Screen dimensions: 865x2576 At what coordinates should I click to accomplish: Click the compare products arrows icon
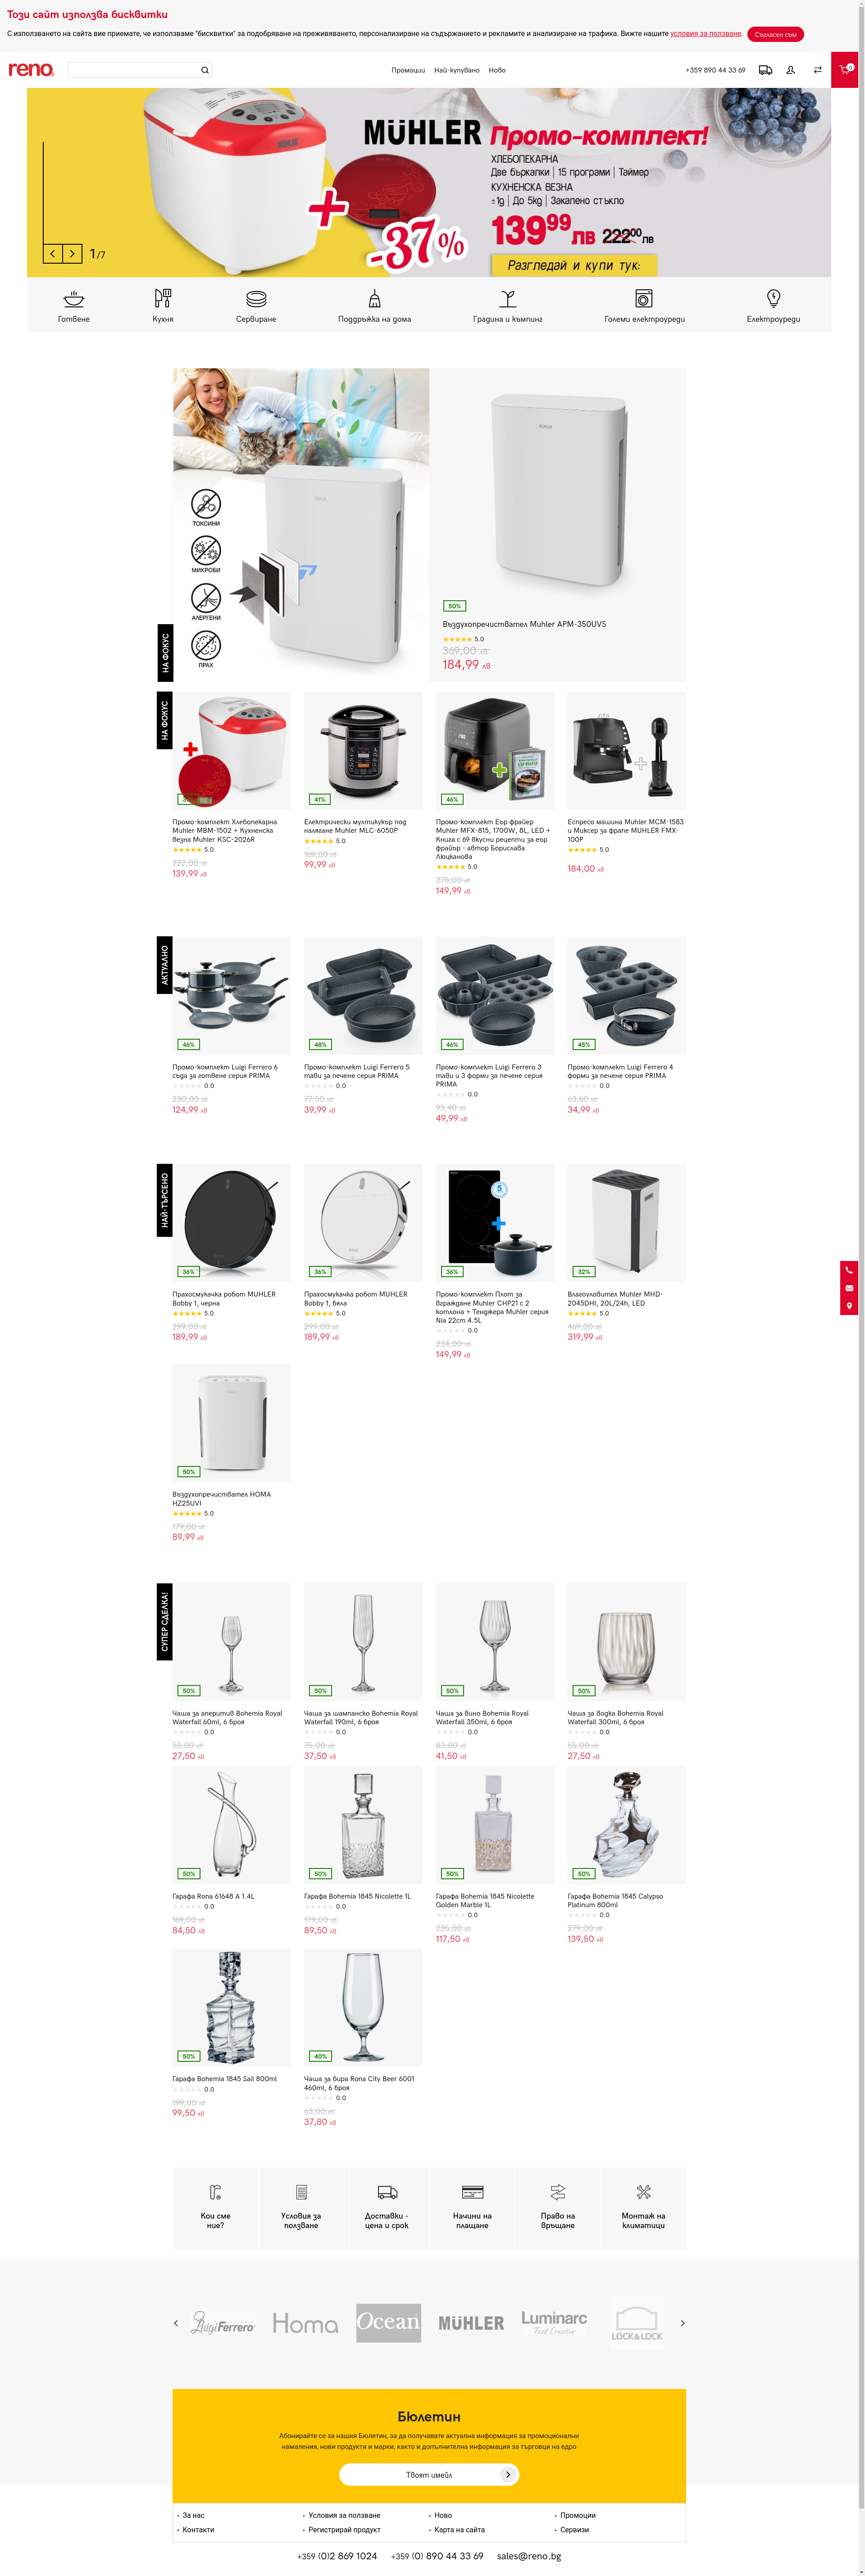click(x=817, y=70)
